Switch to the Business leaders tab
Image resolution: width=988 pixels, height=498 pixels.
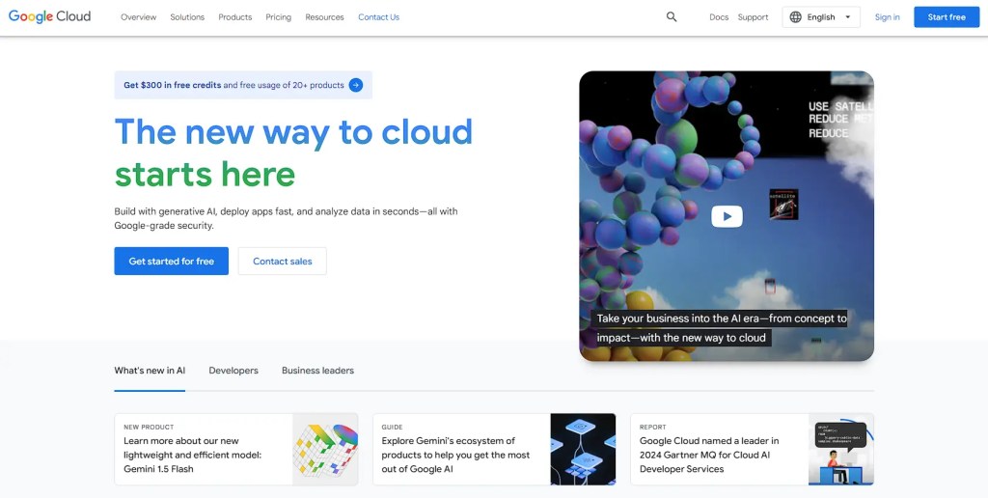pos(317,371)
